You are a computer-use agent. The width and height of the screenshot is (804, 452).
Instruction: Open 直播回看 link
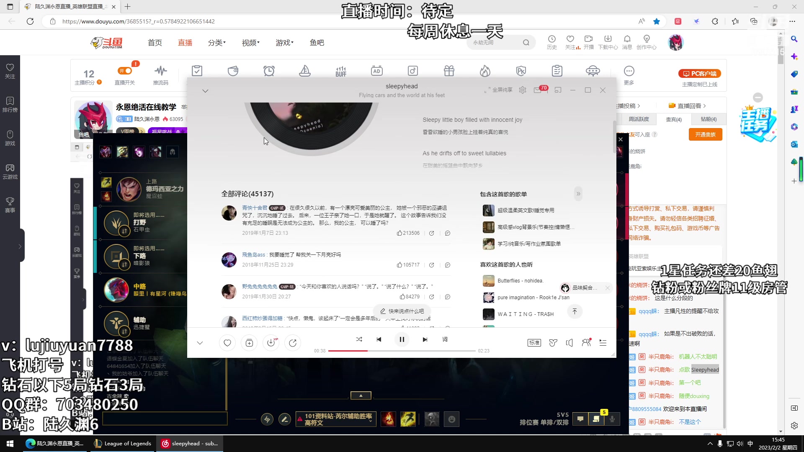click(687, 106)
